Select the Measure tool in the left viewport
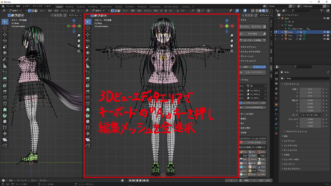The image size is (331, 186). click(x=5, y=66)
